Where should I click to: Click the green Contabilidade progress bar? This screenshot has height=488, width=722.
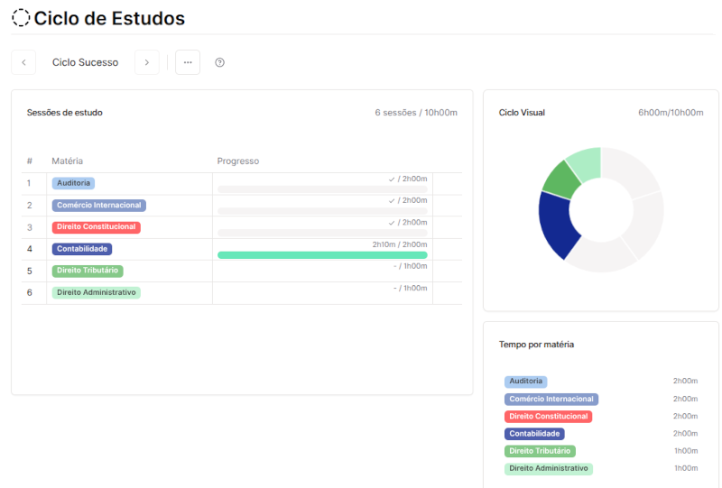point(322,255)
